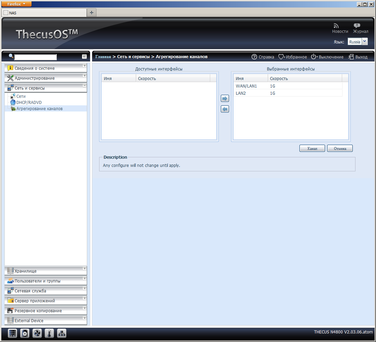Open Справка help
The image size is (376, 342).
pyautogui.click(x=263, y=57)
